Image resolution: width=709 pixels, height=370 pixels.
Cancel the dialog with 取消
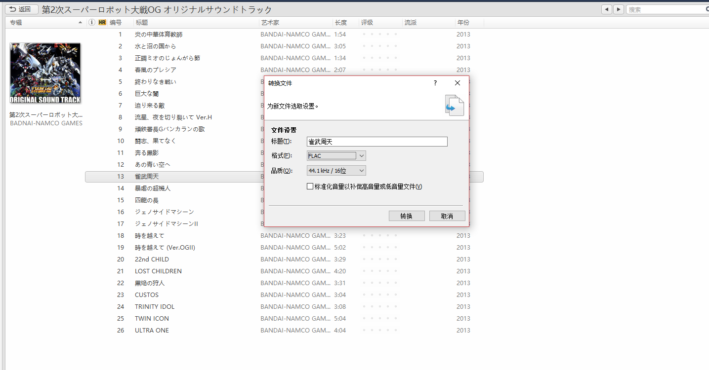pos(447,216)
